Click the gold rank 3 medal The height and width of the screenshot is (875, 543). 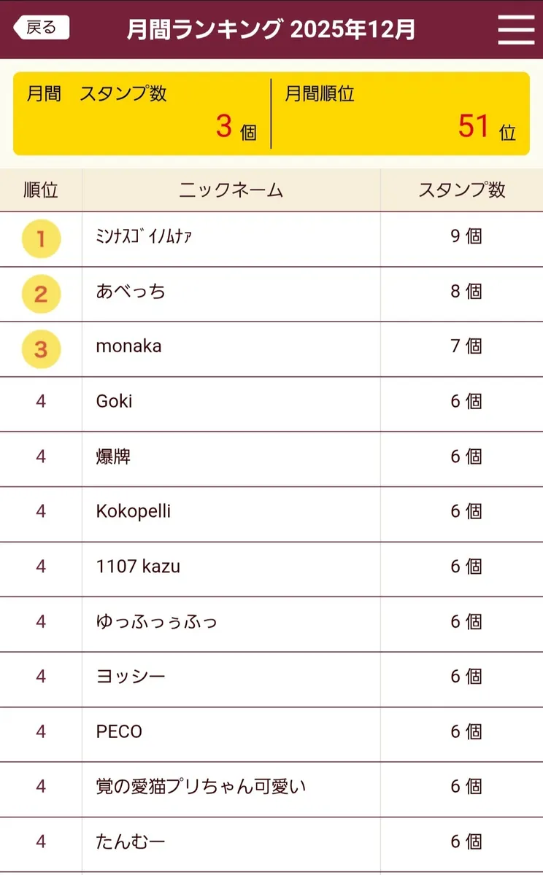[x=41, y=349]
